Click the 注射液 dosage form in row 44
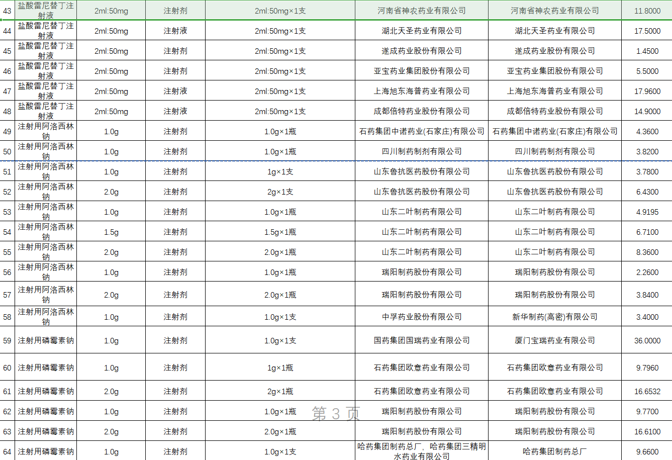Viewport: 672px width, 460px height. (x=175, y=31)
